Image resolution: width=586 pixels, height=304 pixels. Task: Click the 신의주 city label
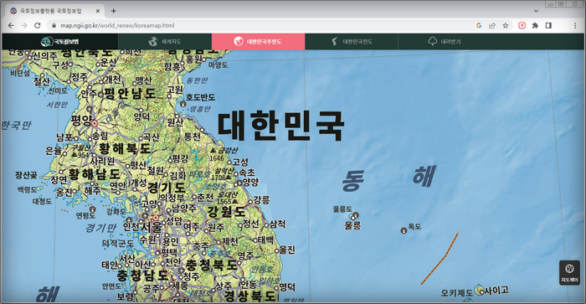point(45,56)
